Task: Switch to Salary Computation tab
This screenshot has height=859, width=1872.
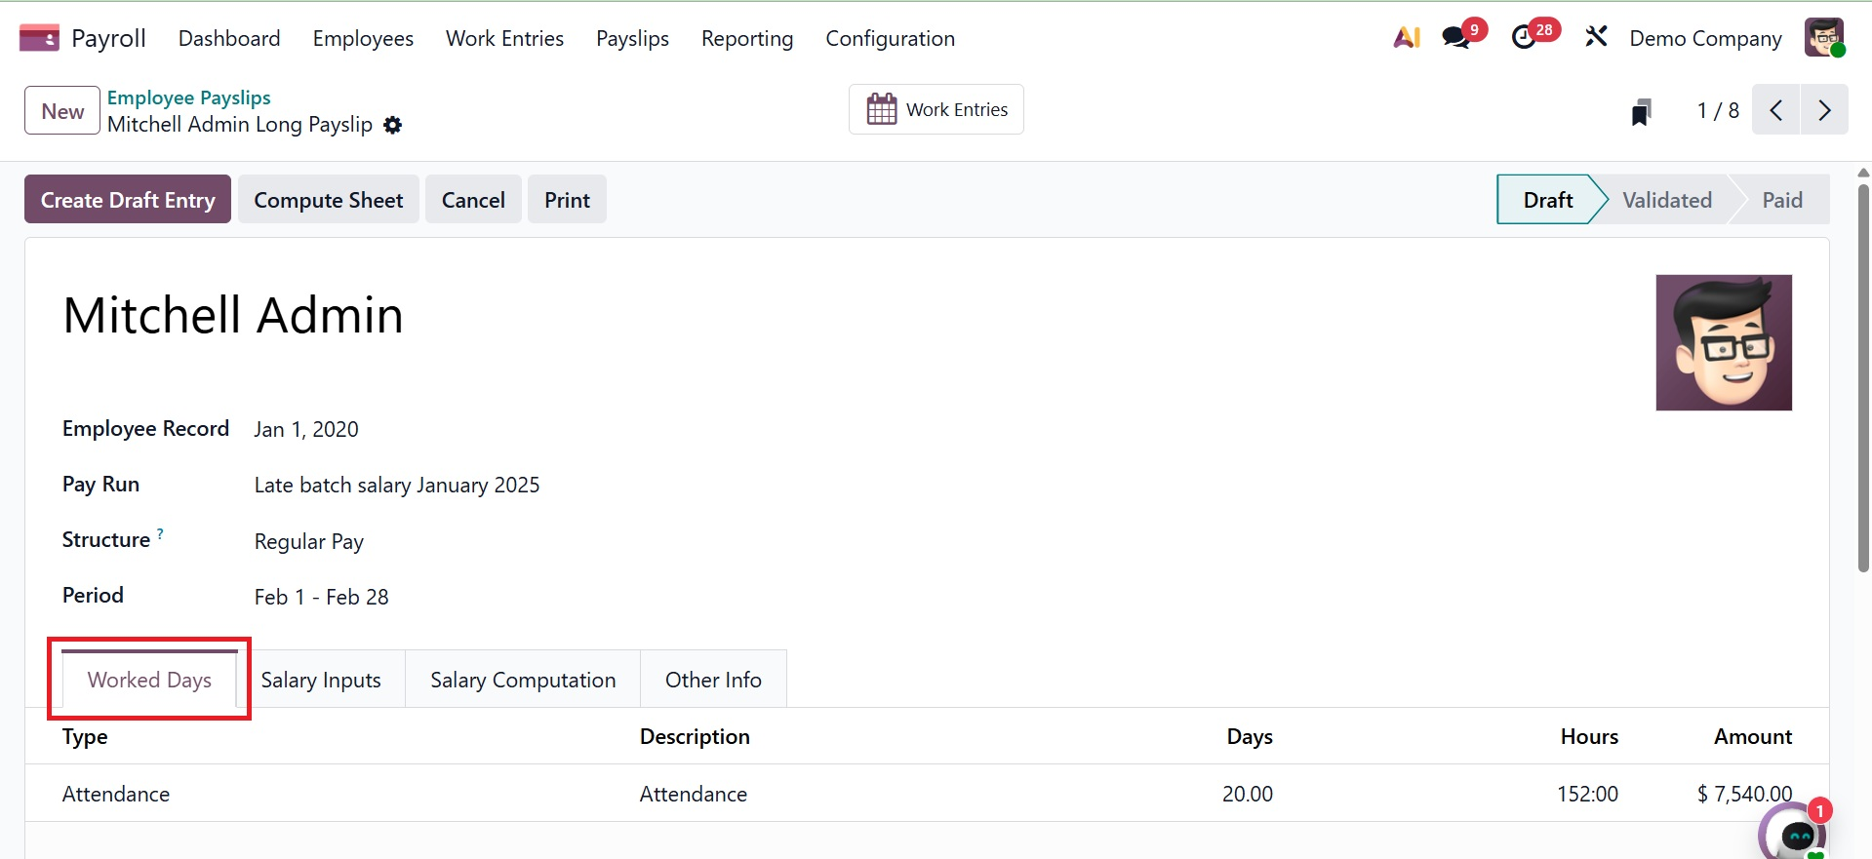Action: pyautogui.click(x=523, y=680)
